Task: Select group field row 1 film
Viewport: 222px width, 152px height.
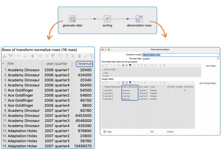Action: point(106,73)
